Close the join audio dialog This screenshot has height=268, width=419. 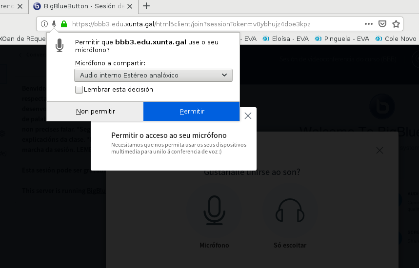click(x=379, y=151)
